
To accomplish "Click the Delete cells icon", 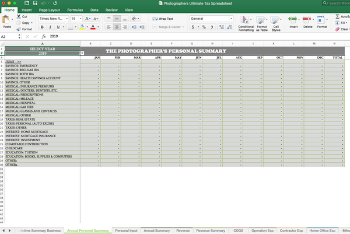I will click(307, 20).
